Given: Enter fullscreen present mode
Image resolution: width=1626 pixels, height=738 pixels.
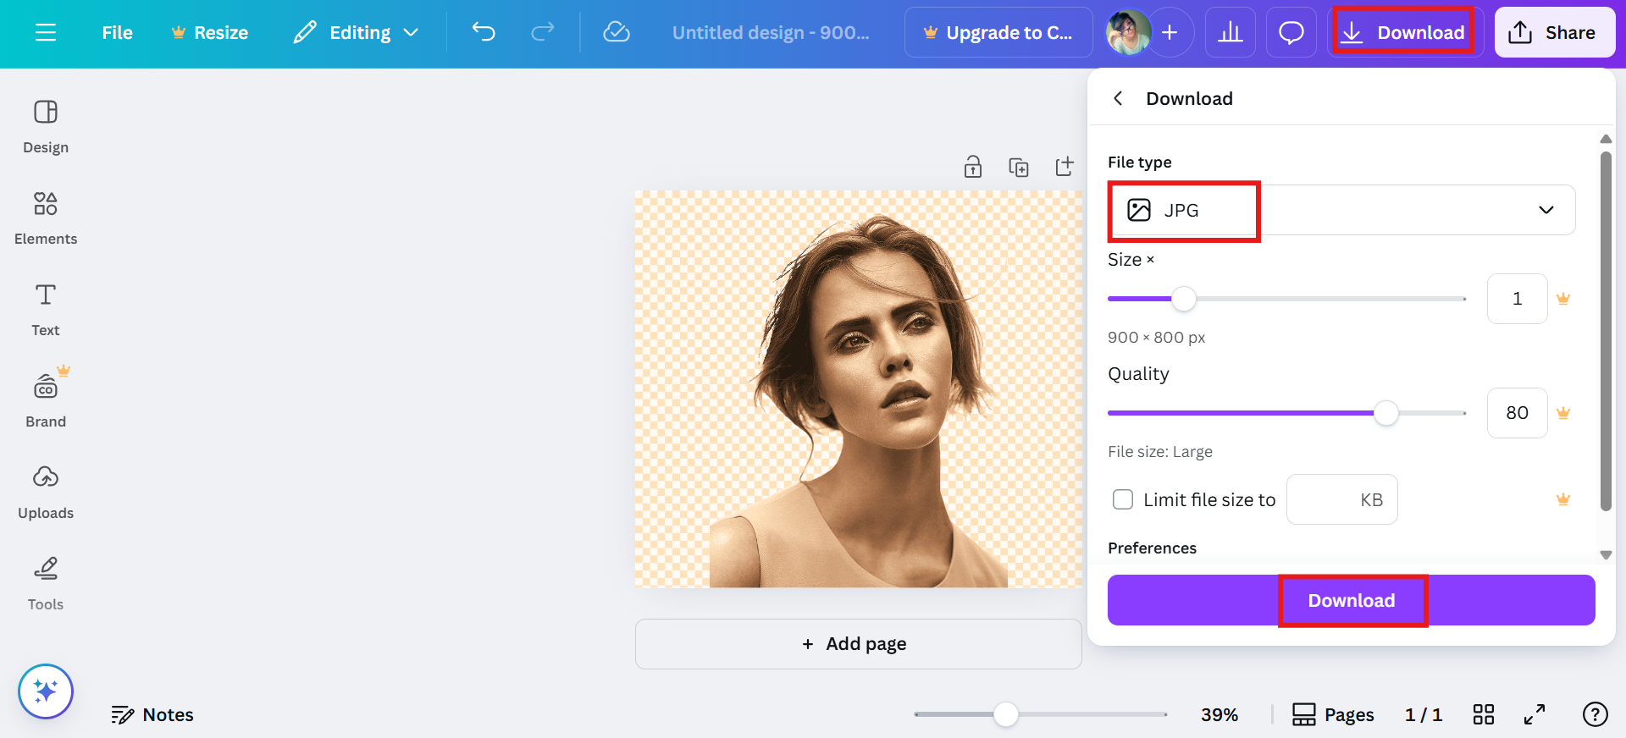Looking at the screenshot, I should pos(1535,715).
